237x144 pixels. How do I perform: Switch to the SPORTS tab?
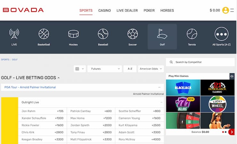point(86,11)
